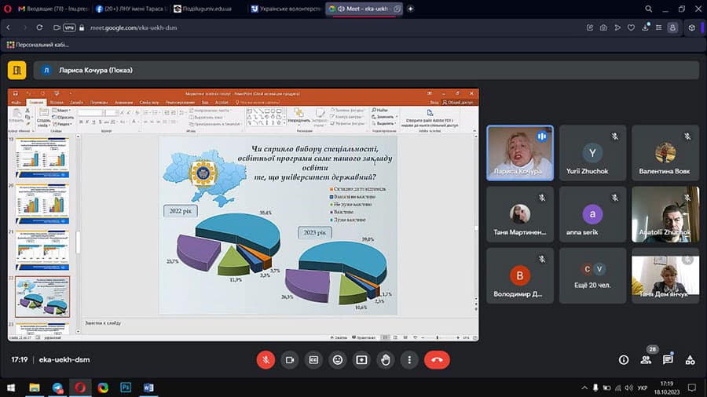Viewport: 707px width, 397px height.
Task: Show the participants list panel
Action: (646, 359)
